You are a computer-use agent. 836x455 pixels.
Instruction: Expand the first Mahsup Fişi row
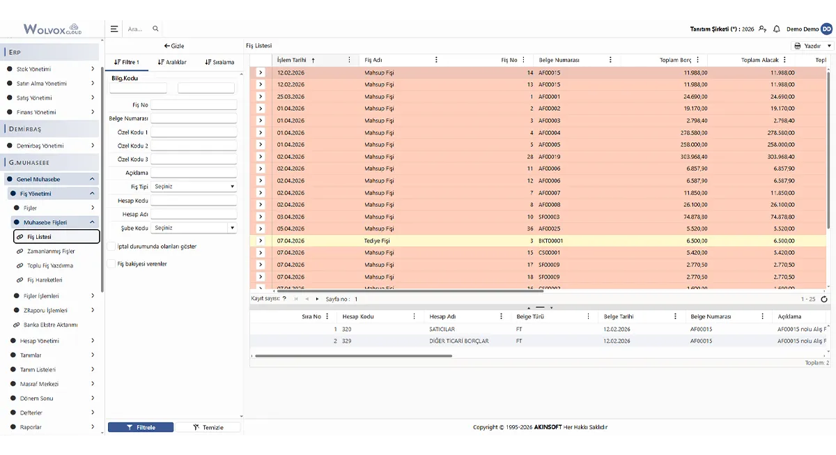[261, 72]
